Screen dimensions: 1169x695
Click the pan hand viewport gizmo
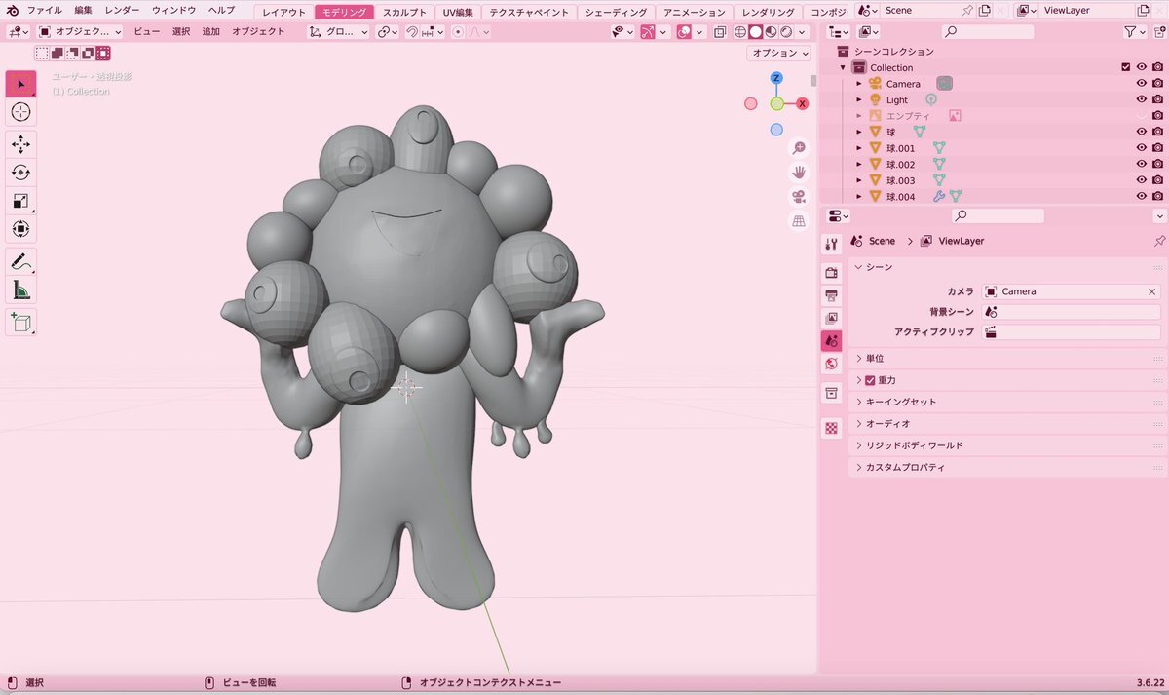[x=799, y=173]
